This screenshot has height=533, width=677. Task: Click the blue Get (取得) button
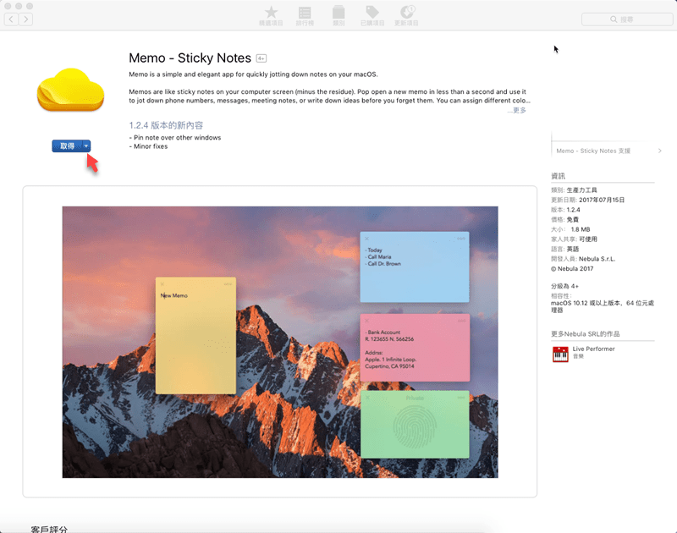tap(67, 146)
